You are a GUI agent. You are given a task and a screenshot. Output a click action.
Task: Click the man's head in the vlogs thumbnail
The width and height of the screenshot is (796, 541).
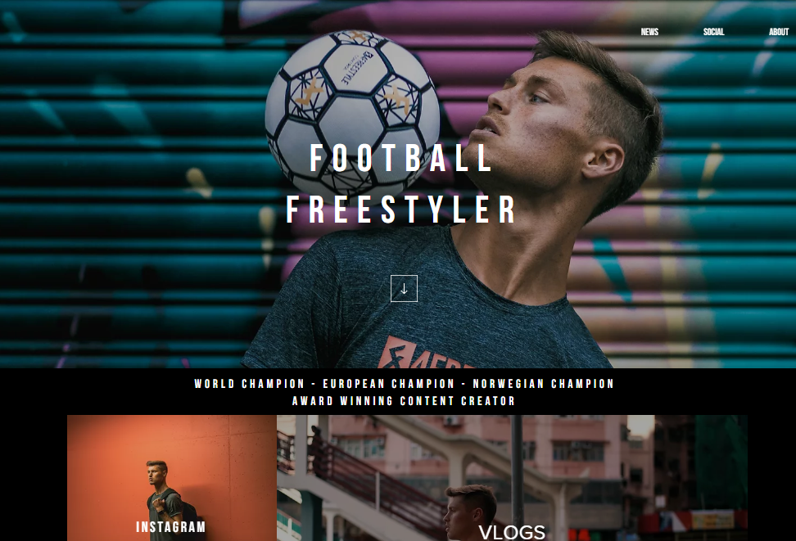tap(470, 511)
